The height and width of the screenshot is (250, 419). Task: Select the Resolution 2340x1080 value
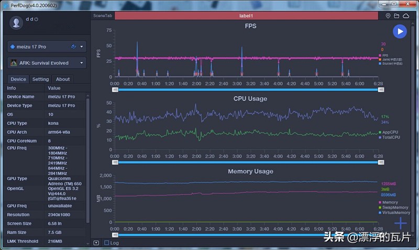pos(59,214)
